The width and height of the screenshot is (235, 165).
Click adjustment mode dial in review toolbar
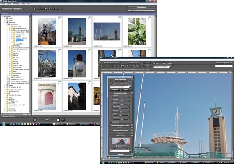(x=154, y=63)
